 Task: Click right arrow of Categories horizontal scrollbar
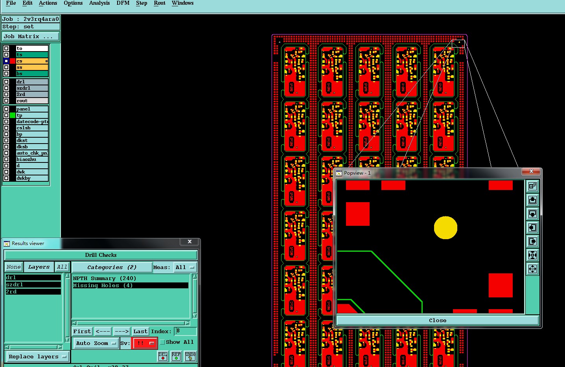pyautogui.click(x=187, y=323)
